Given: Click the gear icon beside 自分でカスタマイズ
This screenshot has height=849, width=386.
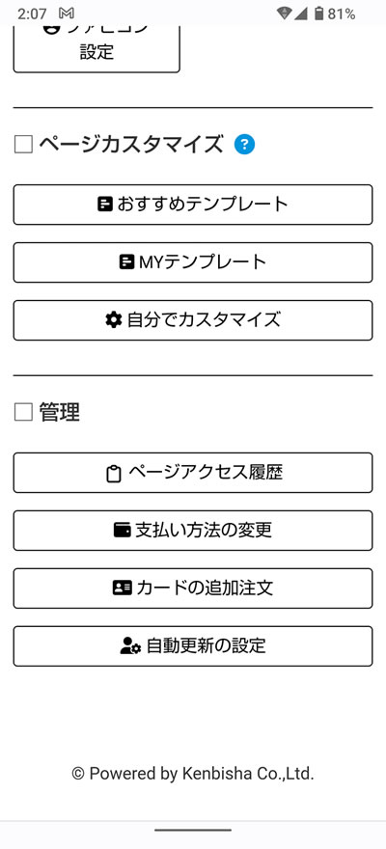Looking at the screenshot, I should coord(114,320).
